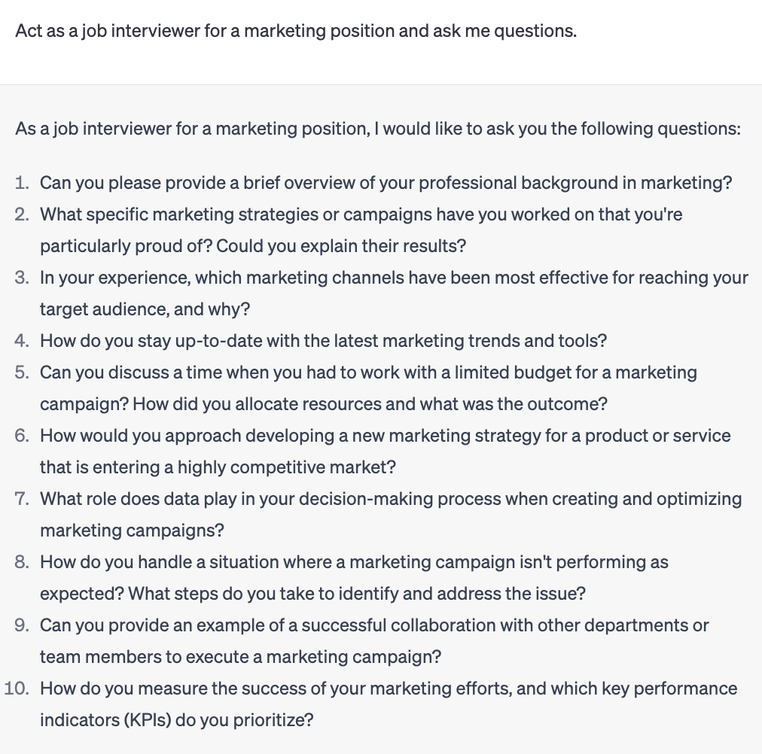Click the user prompt about job interviewer

pyautogui.click(x=296, y=31)
